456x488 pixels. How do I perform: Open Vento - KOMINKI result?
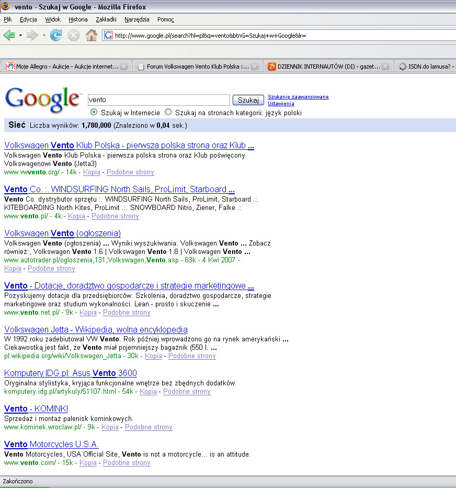pos(36,408)
